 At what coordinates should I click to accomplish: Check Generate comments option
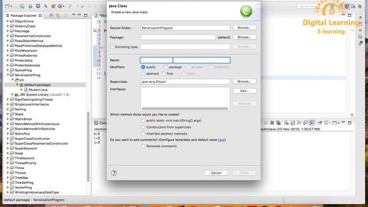(x=143, y=146)
